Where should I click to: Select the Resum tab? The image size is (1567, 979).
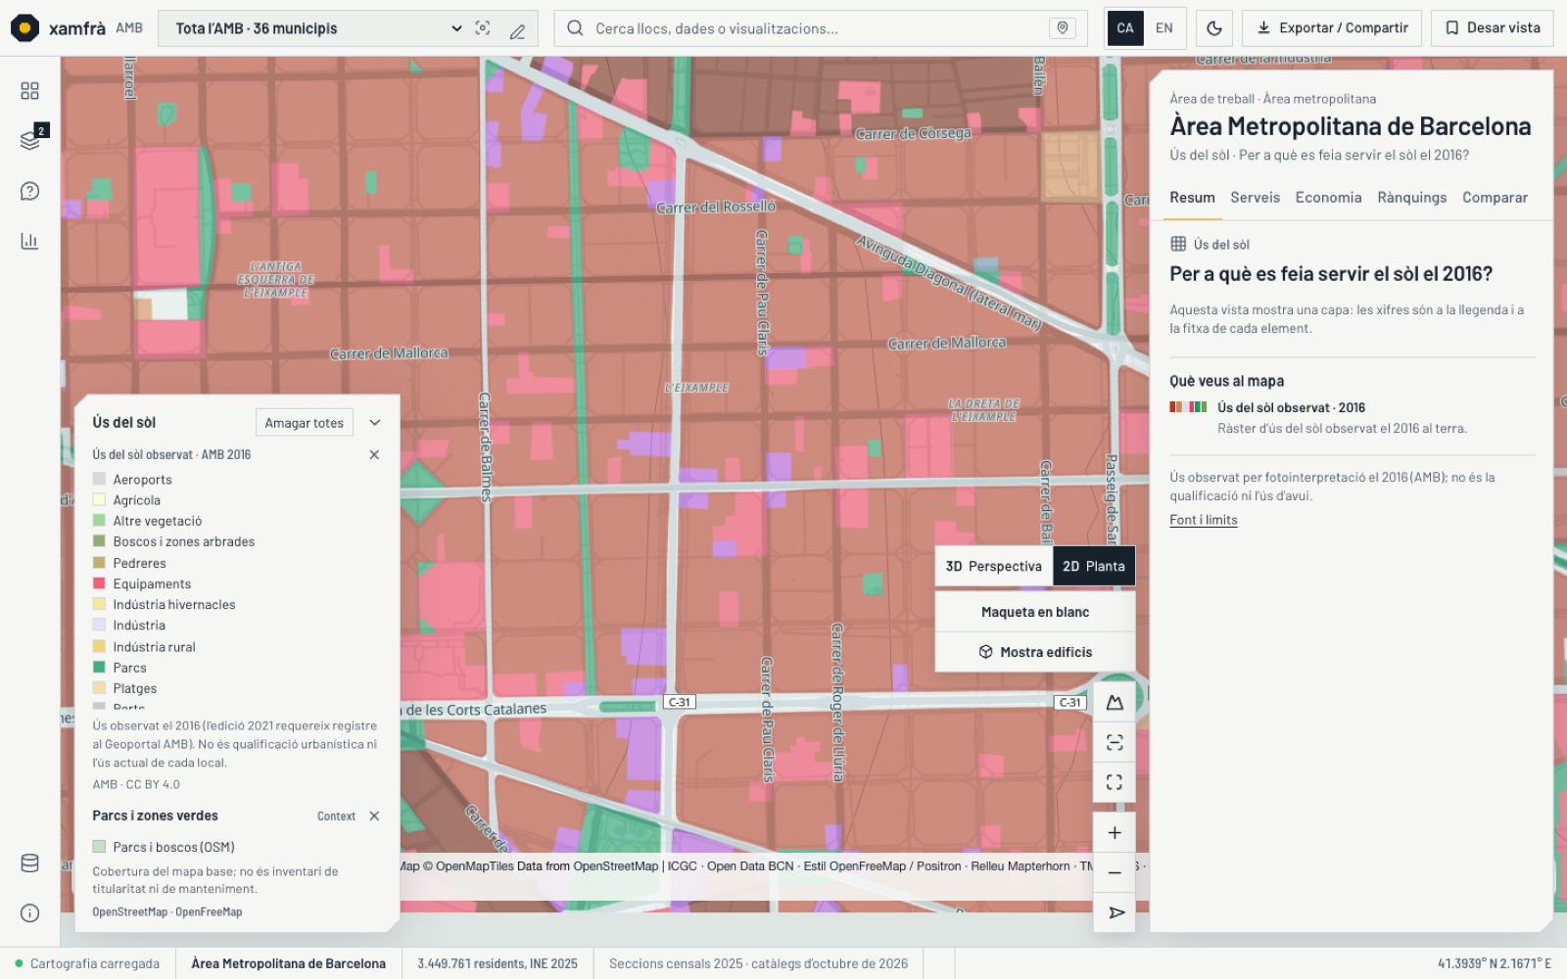pos(1192,198)
